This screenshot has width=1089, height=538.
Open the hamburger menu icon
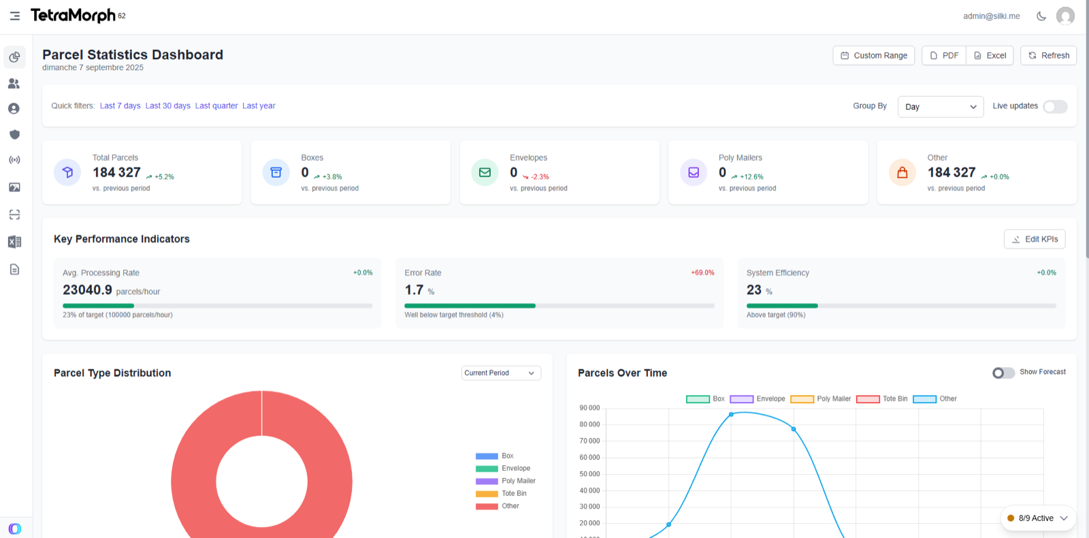(14, 16)
